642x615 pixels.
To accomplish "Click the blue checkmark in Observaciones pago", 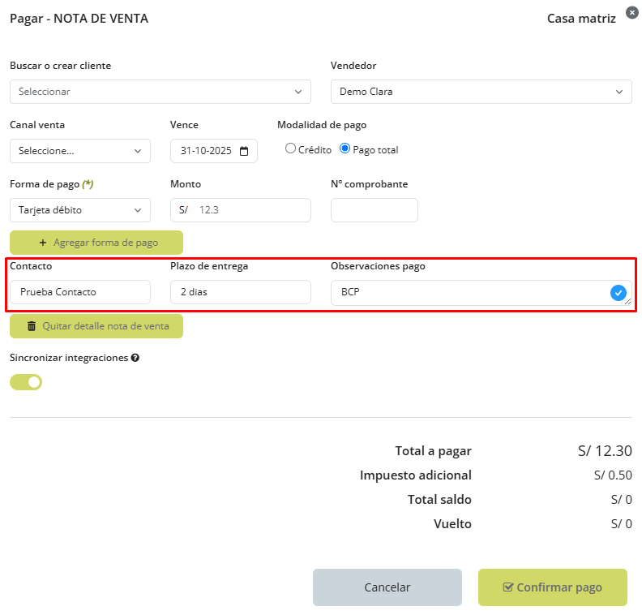I will (618, 293).
